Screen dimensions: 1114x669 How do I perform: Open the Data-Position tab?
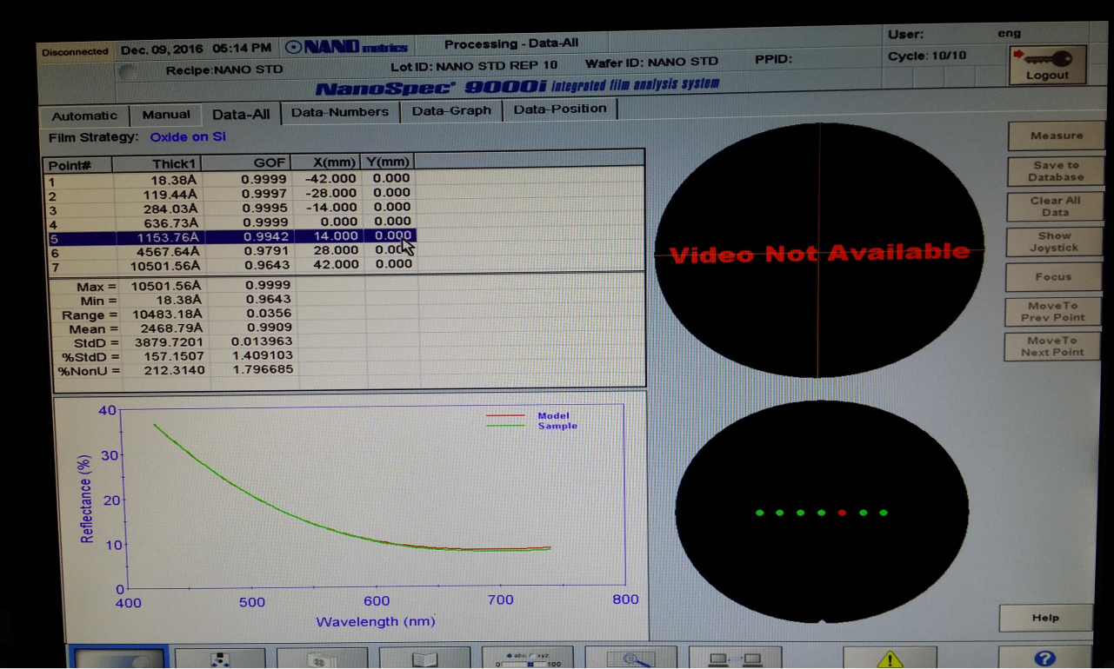click(x=559, y=109)
